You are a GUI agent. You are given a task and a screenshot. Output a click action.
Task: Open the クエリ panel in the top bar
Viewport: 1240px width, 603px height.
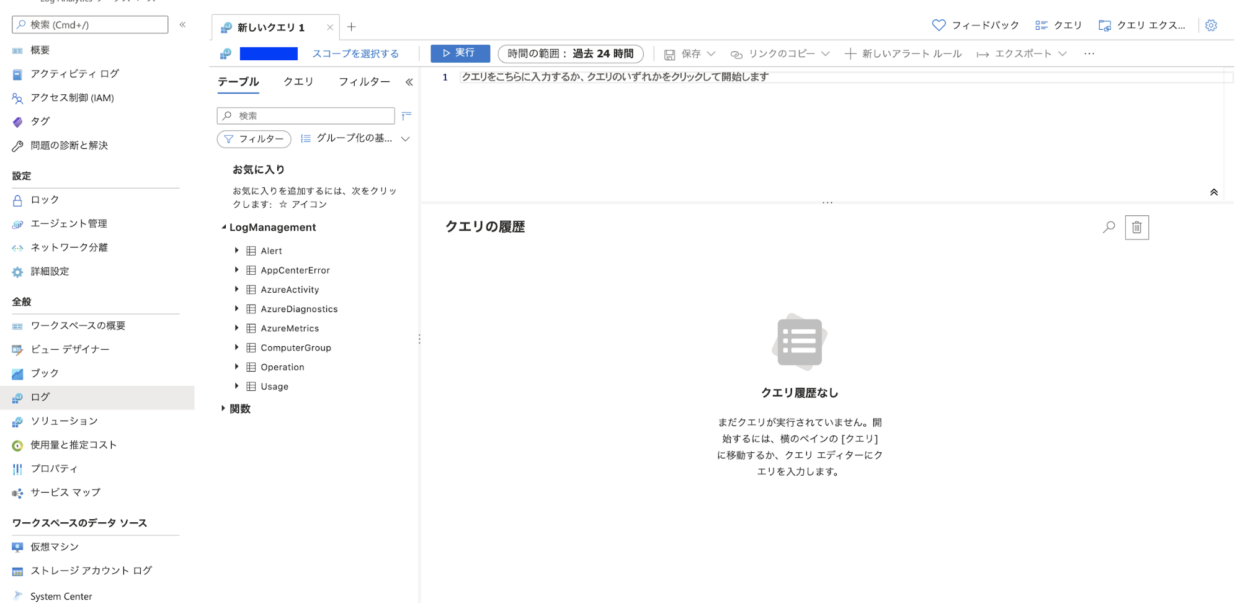pyautogui.click(x=1059, y=25)
